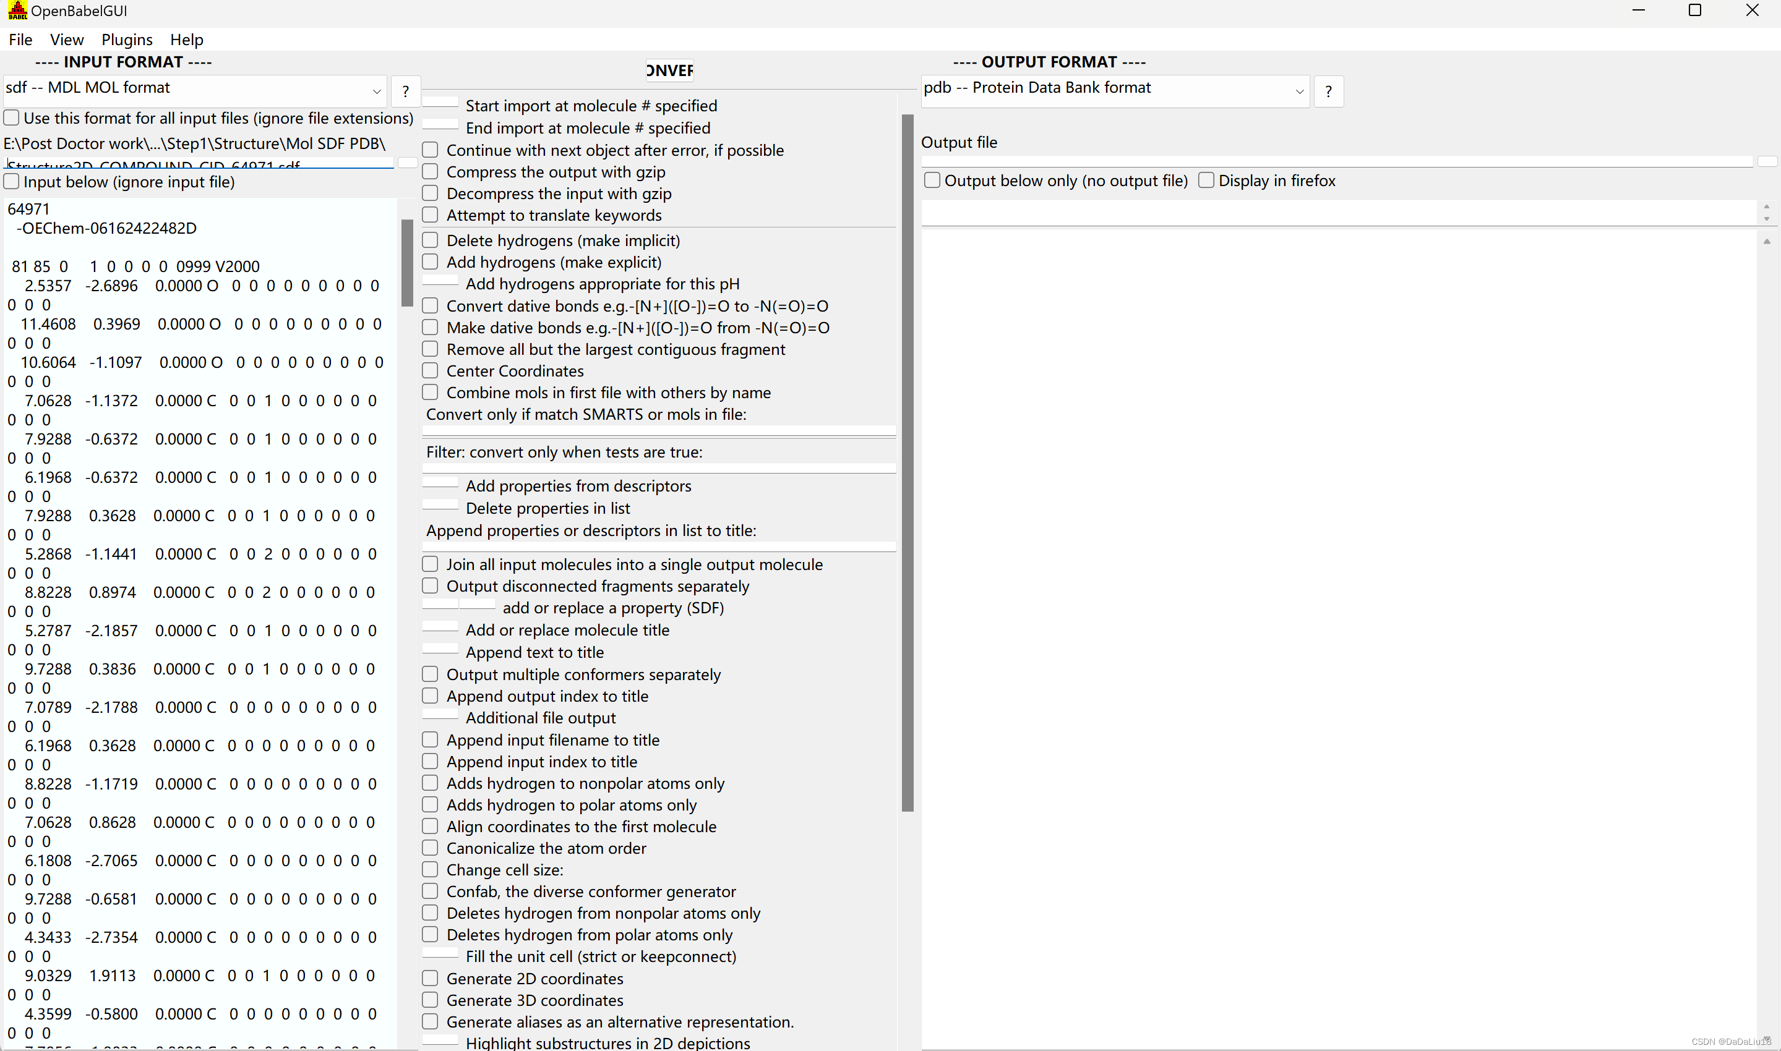Check 'Adds hydrogen to nonpolar atoms only'

(x=430, y=783)
